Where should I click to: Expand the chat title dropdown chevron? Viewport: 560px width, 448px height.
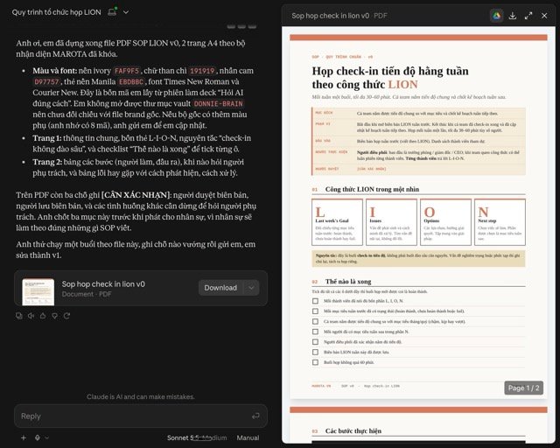(x=126, y=12)
